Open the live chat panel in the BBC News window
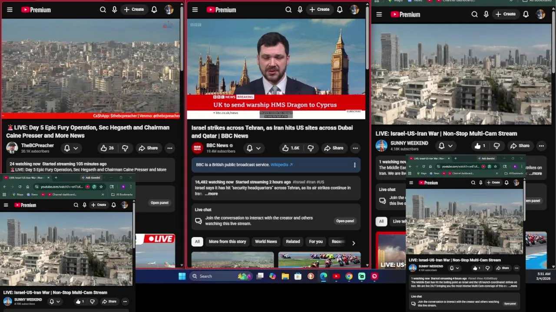Image resolution: width=556 pixels, height=312 pixels. pyautogui.click(x=345, y=221)
